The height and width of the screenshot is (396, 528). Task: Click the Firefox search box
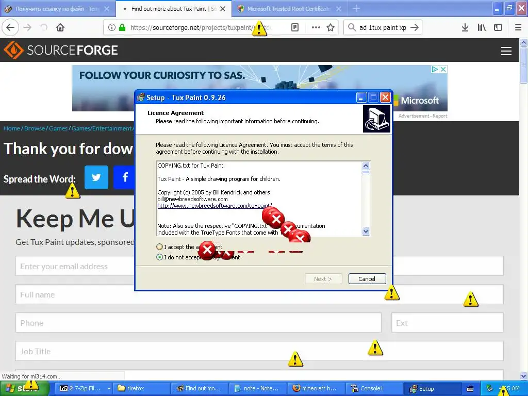point(383,27)
